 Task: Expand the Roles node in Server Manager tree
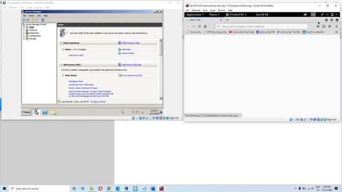(24, 27)
